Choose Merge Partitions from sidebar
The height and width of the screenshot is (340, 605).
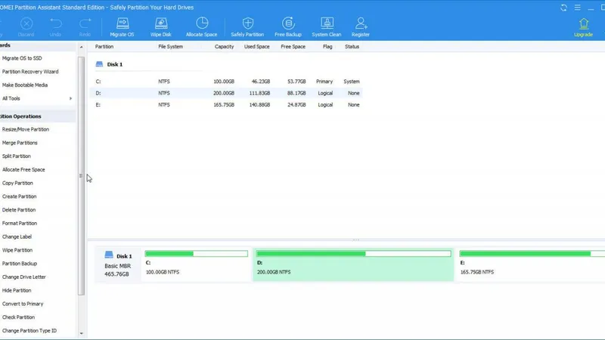coord(20,143)
